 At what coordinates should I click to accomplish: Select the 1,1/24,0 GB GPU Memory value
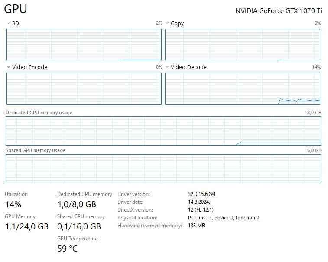(26, 226)
